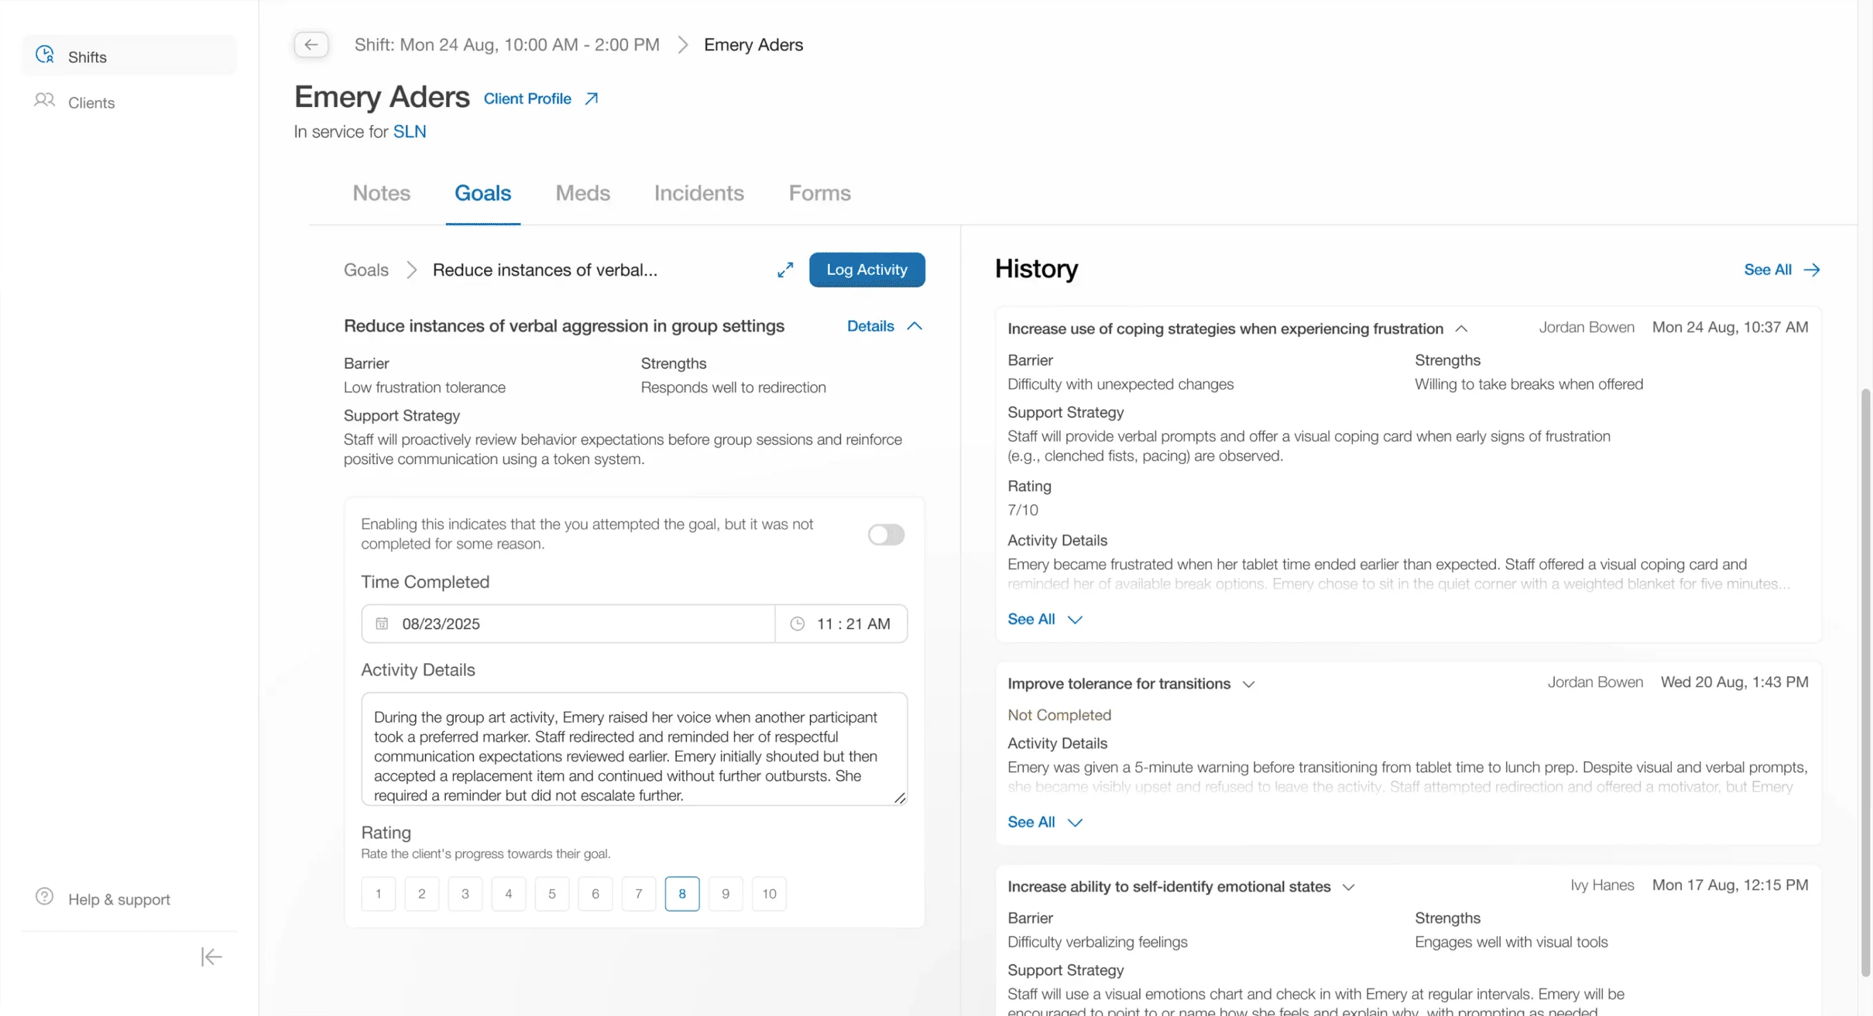The height and width of the screenshot is (1016, 1873).
Task: Collapse the sidebar with the arrow icon
Action: (x=211, y=958)
